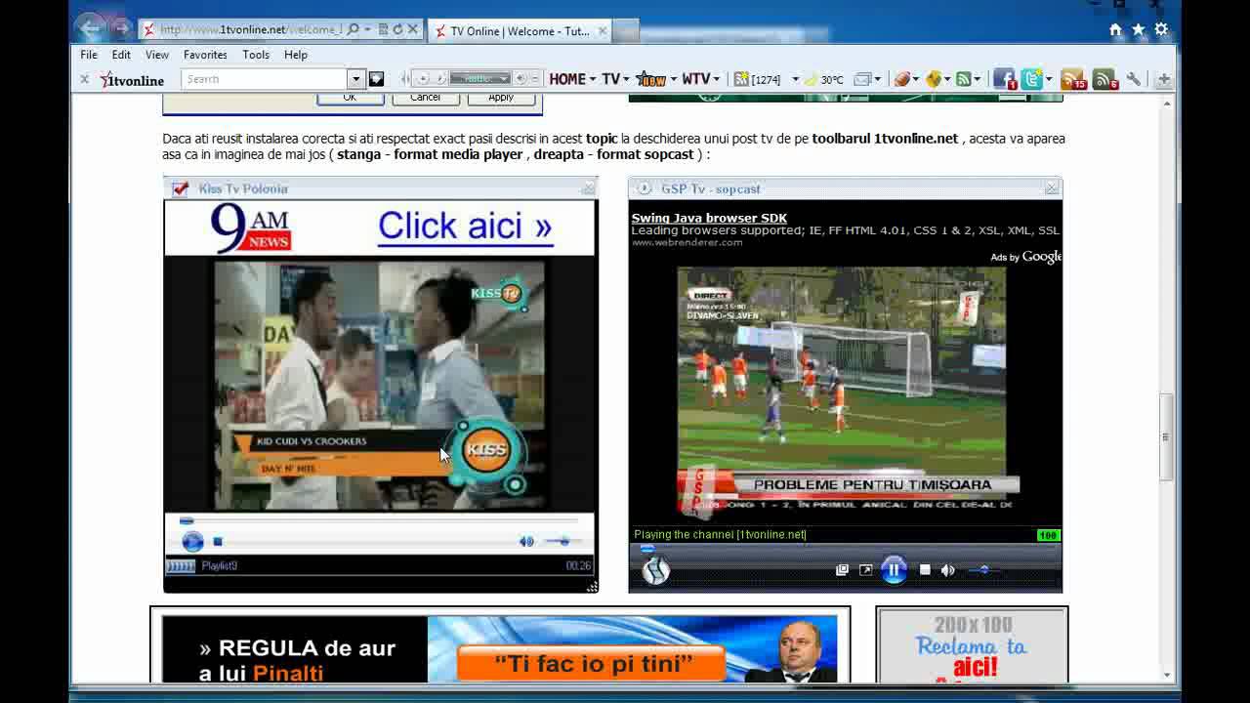Click the sopcast window-mode icon

point(842,570)
